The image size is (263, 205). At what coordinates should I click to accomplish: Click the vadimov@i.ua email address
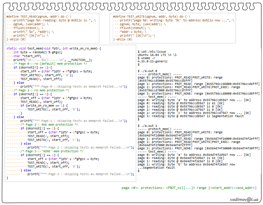pyautogui.click(x=244, y=199)
